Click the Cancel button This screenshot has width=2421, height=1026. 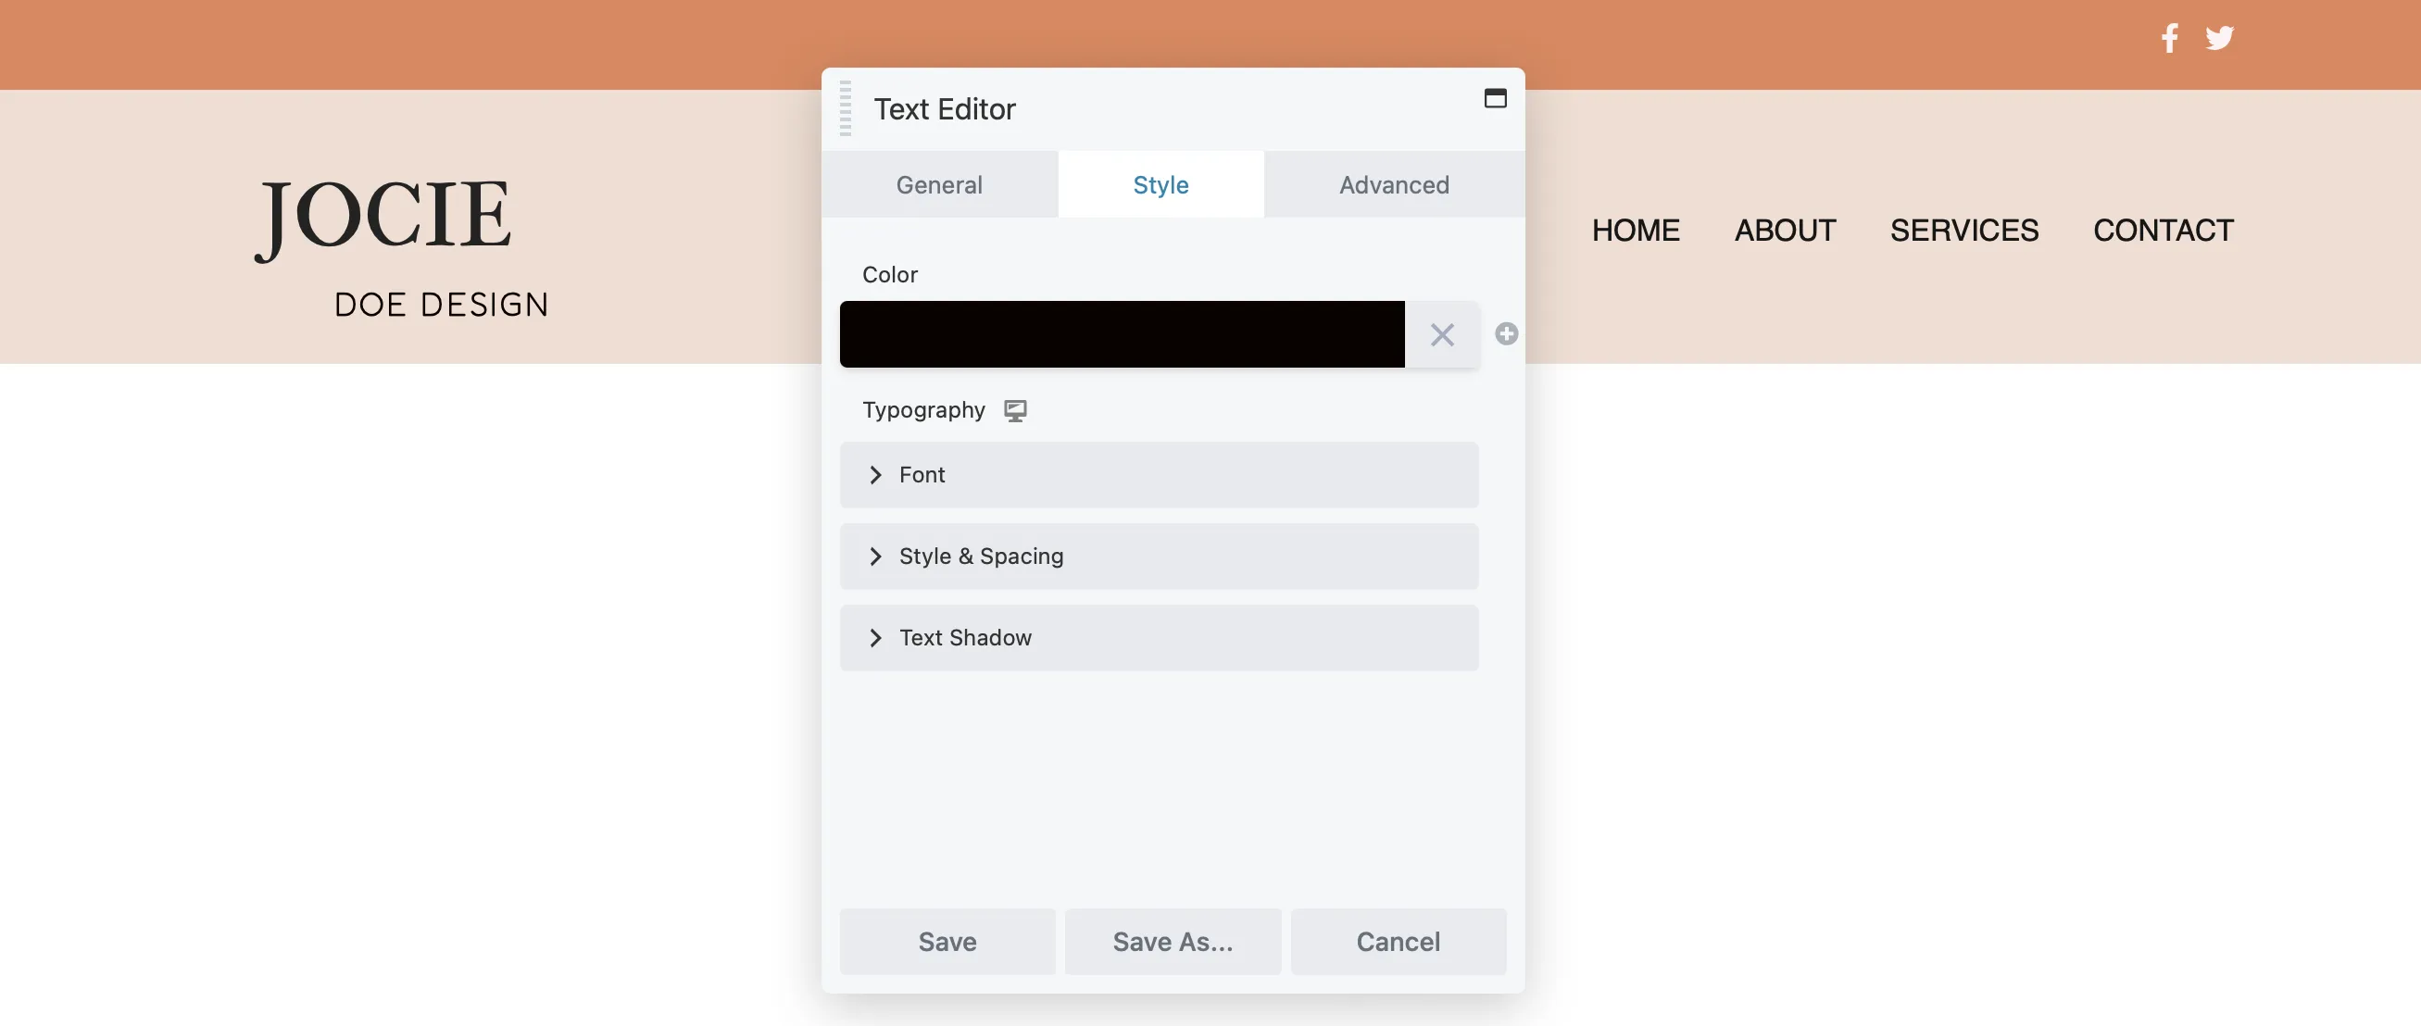1398,941
